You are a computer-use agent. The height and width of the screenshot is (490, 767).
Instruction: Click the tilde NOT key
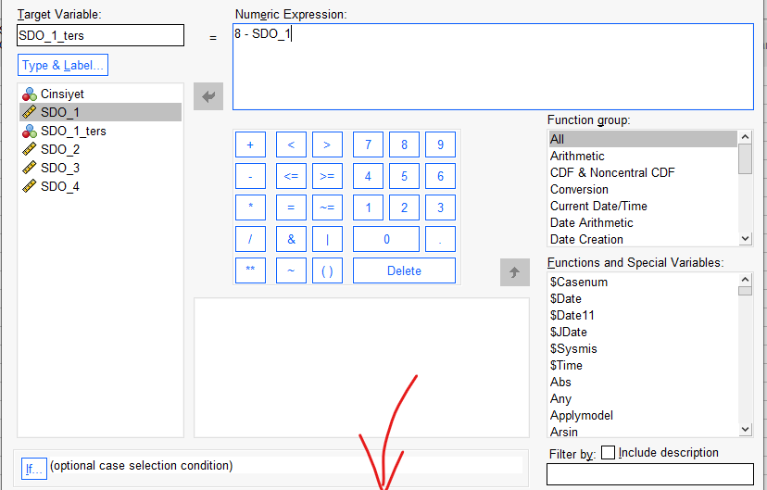(291, 270)
